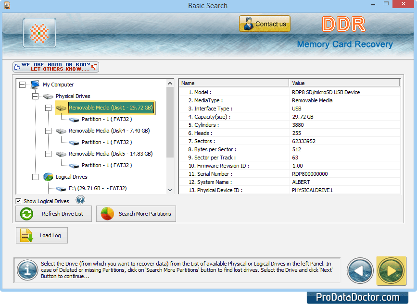Viewport: 417px width, 304px height.
Task: Click the drive tree scroll up arrow
Action: [x=170, y=83]
